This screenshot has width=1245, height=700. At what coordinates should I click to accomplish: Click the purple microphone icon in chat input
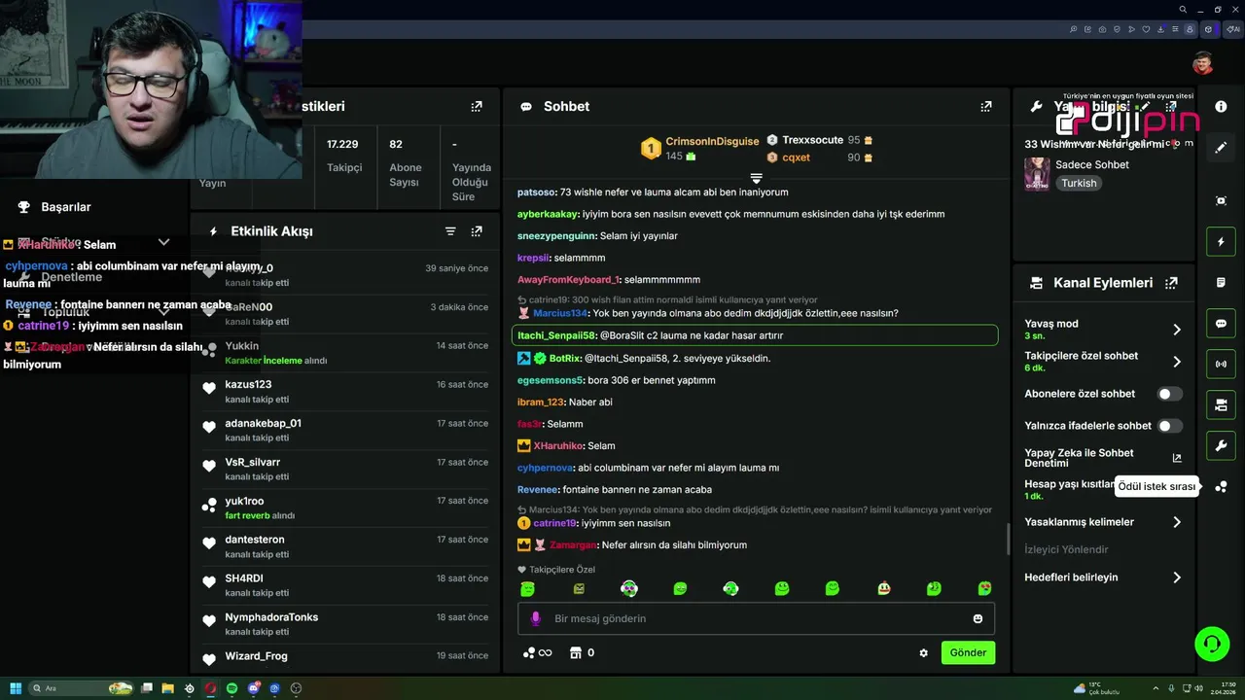click(x=535, y=618)
